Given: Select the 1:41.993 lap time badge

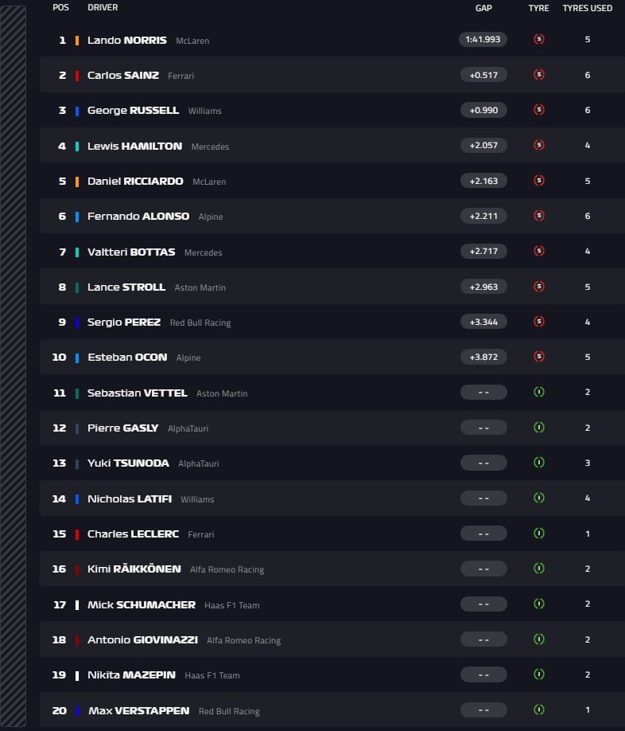Looking at the screenshot, I should pyautogui.click(x=483, y=39).
